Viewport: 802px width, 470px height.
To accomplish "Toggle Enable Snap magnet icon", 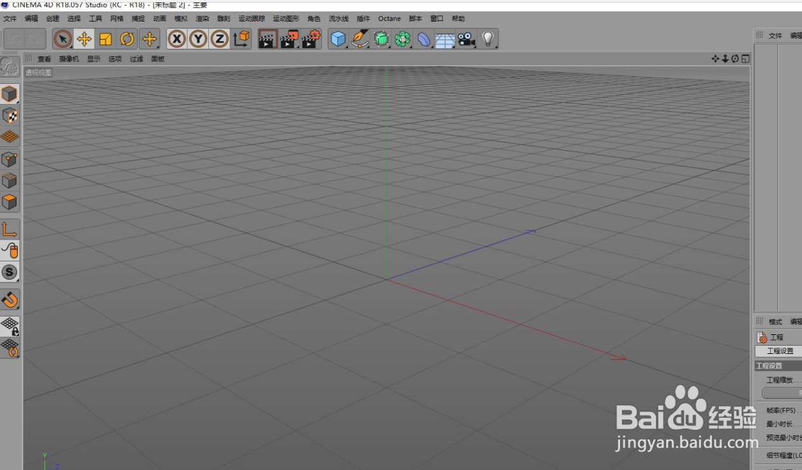I will (10, 299).
